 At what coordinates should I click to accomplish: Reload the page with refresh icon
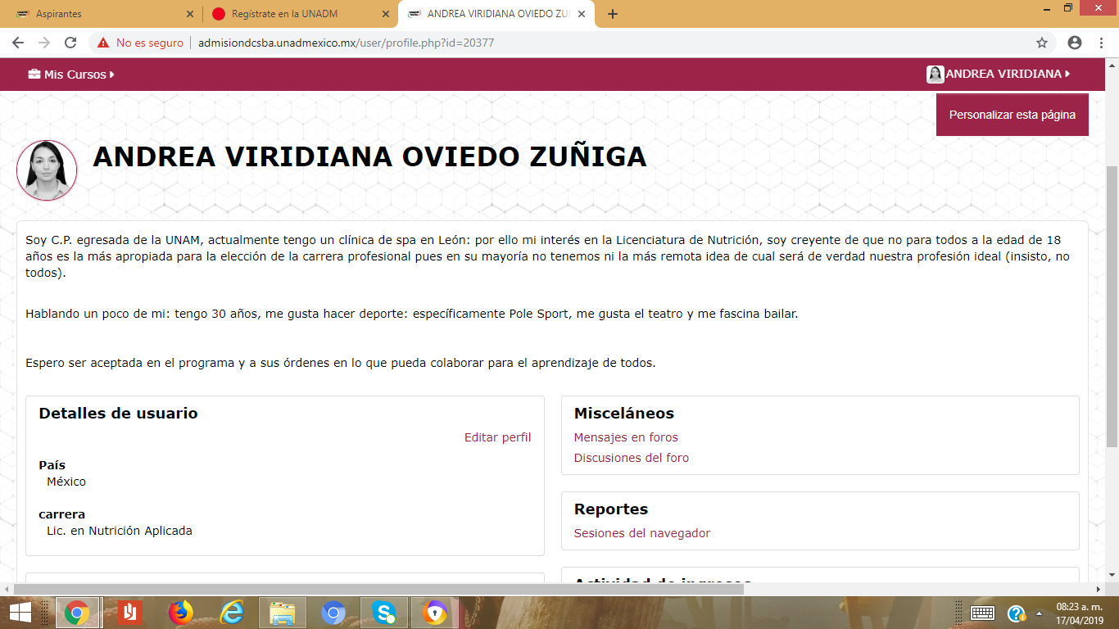(70, 43)
